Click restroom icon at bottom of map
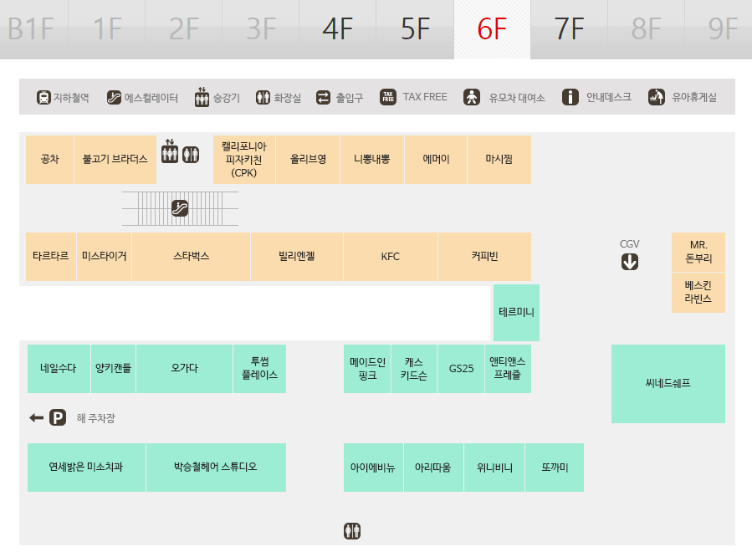Screen dimensions: 752x552 [352, 531]
